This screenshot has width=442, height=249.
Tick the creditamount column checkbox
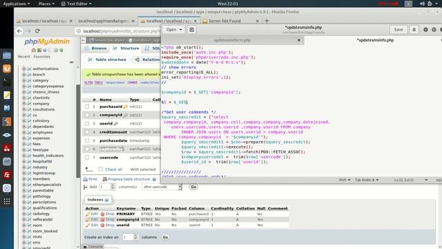(87, 132)
